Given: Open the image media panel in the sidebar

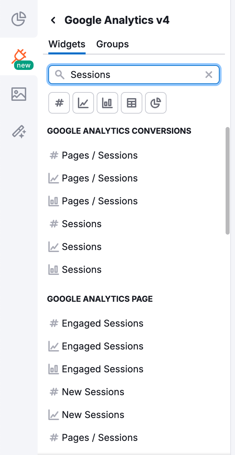Looking at the screenshot, I should [19, 94].
